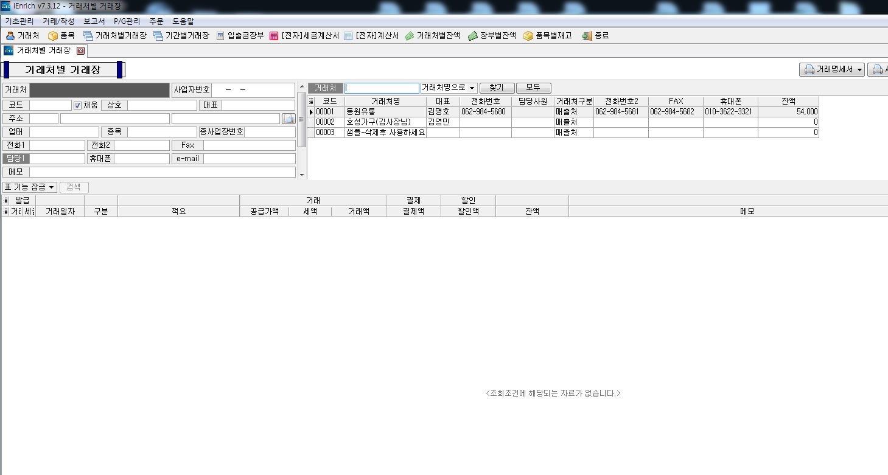Click the 종료 exit icon
The image size is (888, 475).
[x=587, y=36]
